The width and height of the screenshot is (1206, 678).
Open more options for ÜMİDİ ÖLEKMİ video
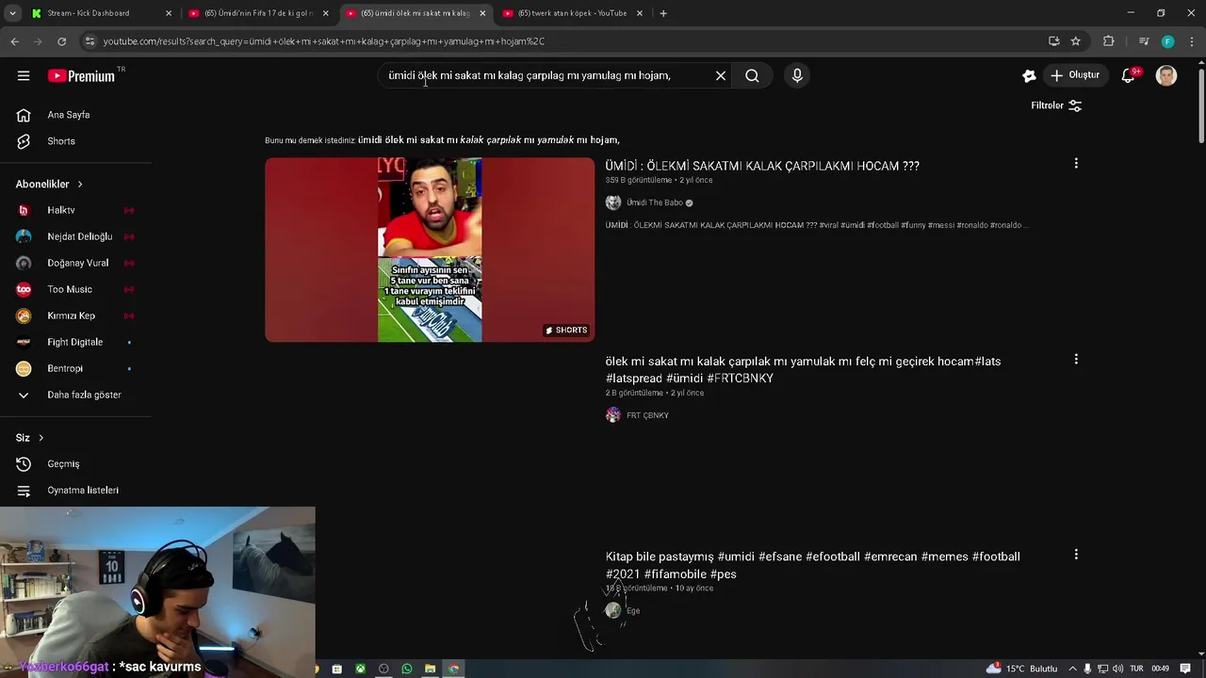pos(1076,164)
